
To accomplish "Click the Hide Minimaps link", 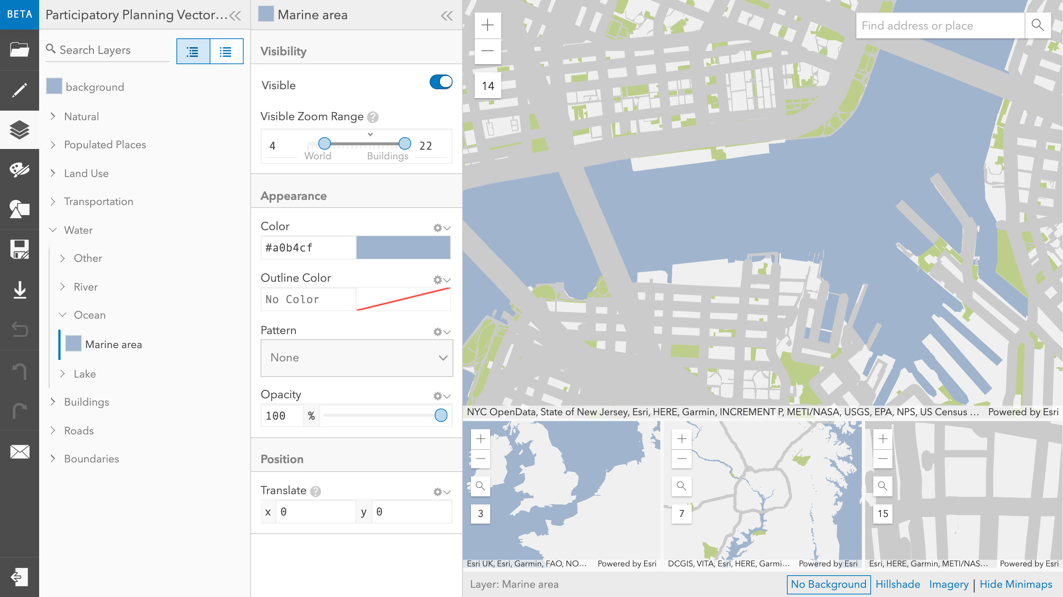I will 1015,584.
